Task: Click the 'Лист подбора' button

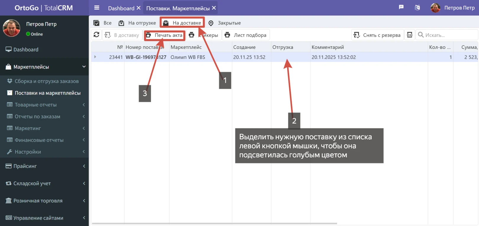Action: click(x=246, y=35)
